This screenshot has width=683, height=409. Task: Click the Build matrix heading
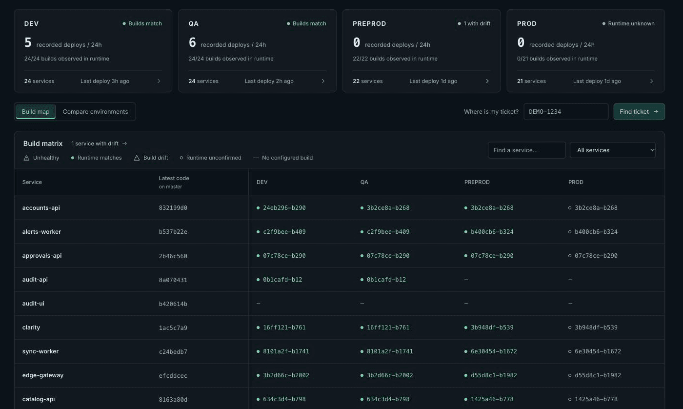coord(43,143)
